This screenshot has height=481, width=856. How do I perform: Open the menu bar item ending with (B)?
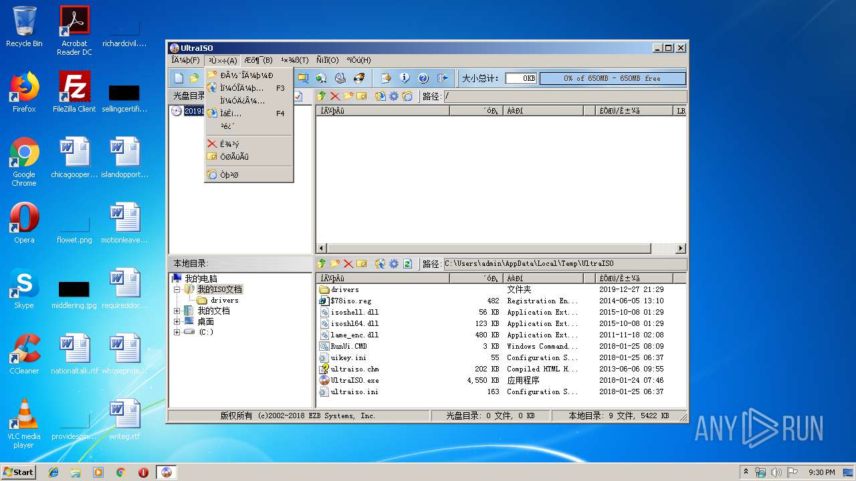(x=258, y=60)
